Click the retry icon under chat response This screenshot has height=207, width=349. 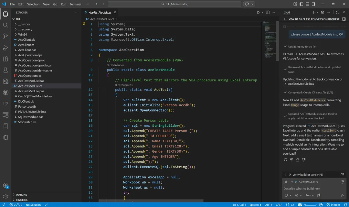pyautogui.click(x=285, y=160)
